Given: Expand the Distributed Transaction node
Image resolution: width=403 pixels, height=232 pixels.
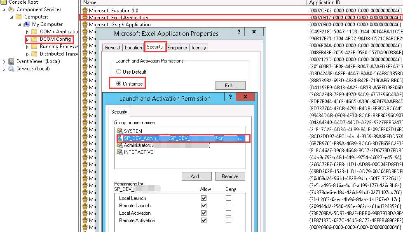Looking at the screenshot, I should pos(27,54).
